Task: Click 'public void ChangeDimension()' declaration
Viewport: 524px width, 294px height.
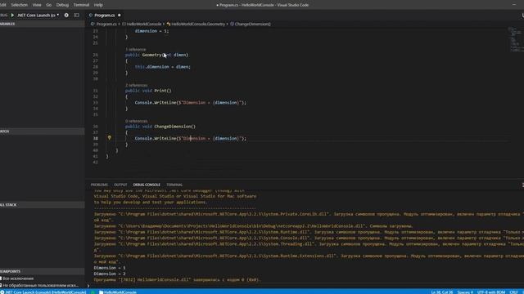Action: point(160,127)
